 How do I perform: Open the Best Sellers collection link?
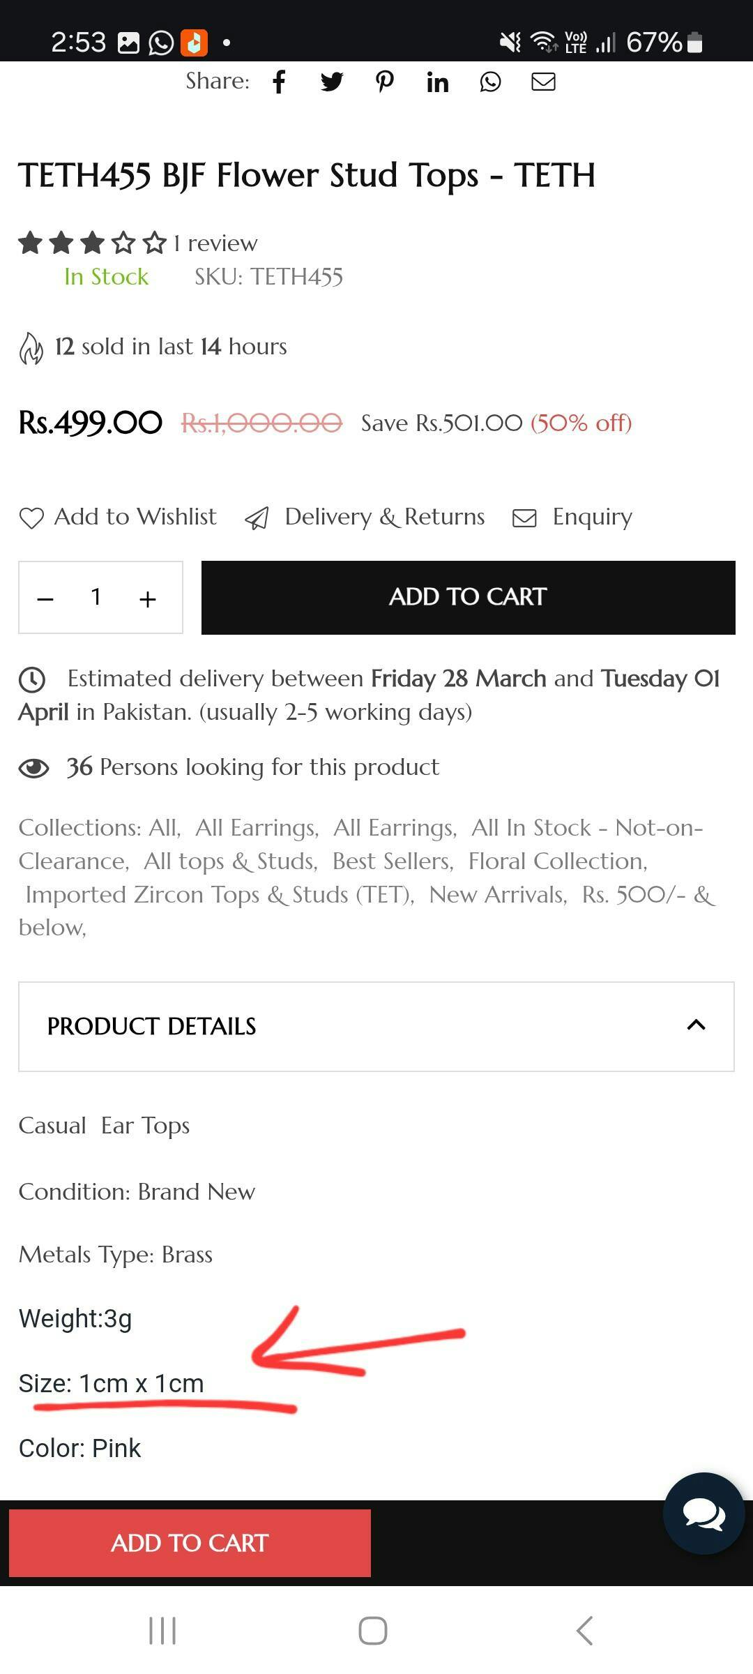[393, 861]
